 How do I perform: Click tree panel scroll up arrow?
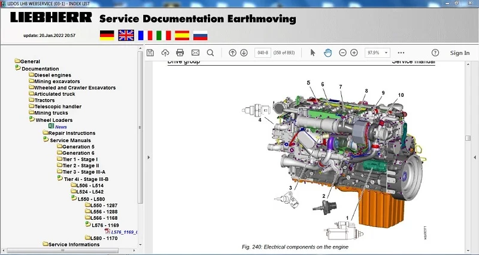(140, 48)
